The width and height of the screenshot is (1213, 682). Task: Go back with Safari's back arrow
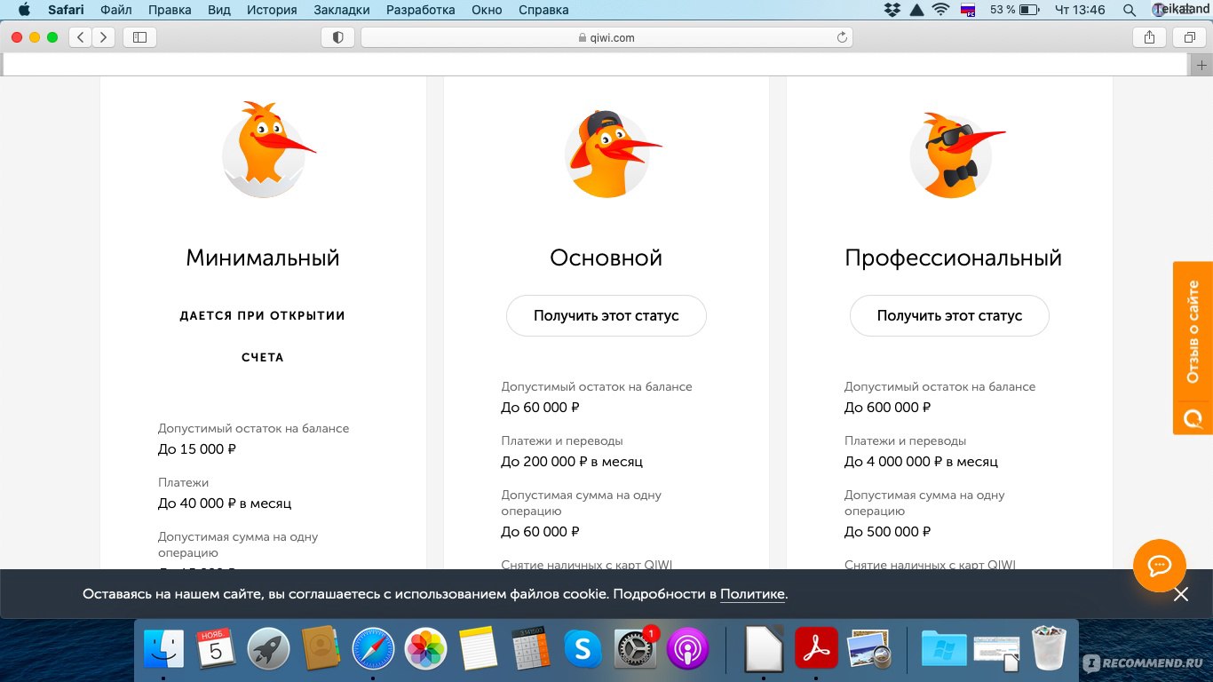(x=81, y=37)
